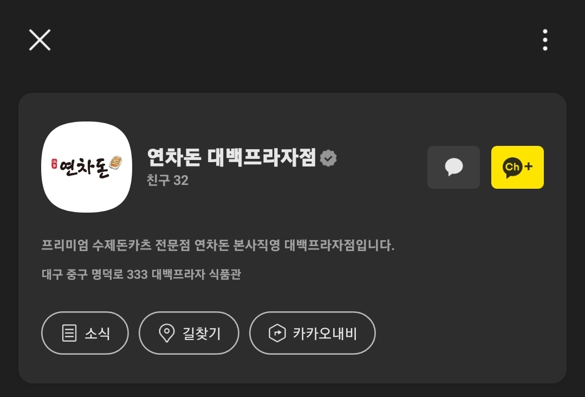Start a chat via the speech bubble button
The height and width of the screenshot is (397, 585).
[453, 168]
